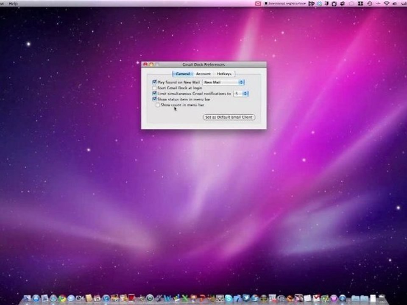Image resolution: width=407 pixels, height=305 pixels.
Task: Open Wi-Fi status menu icon
Action: tap(387, 3)
